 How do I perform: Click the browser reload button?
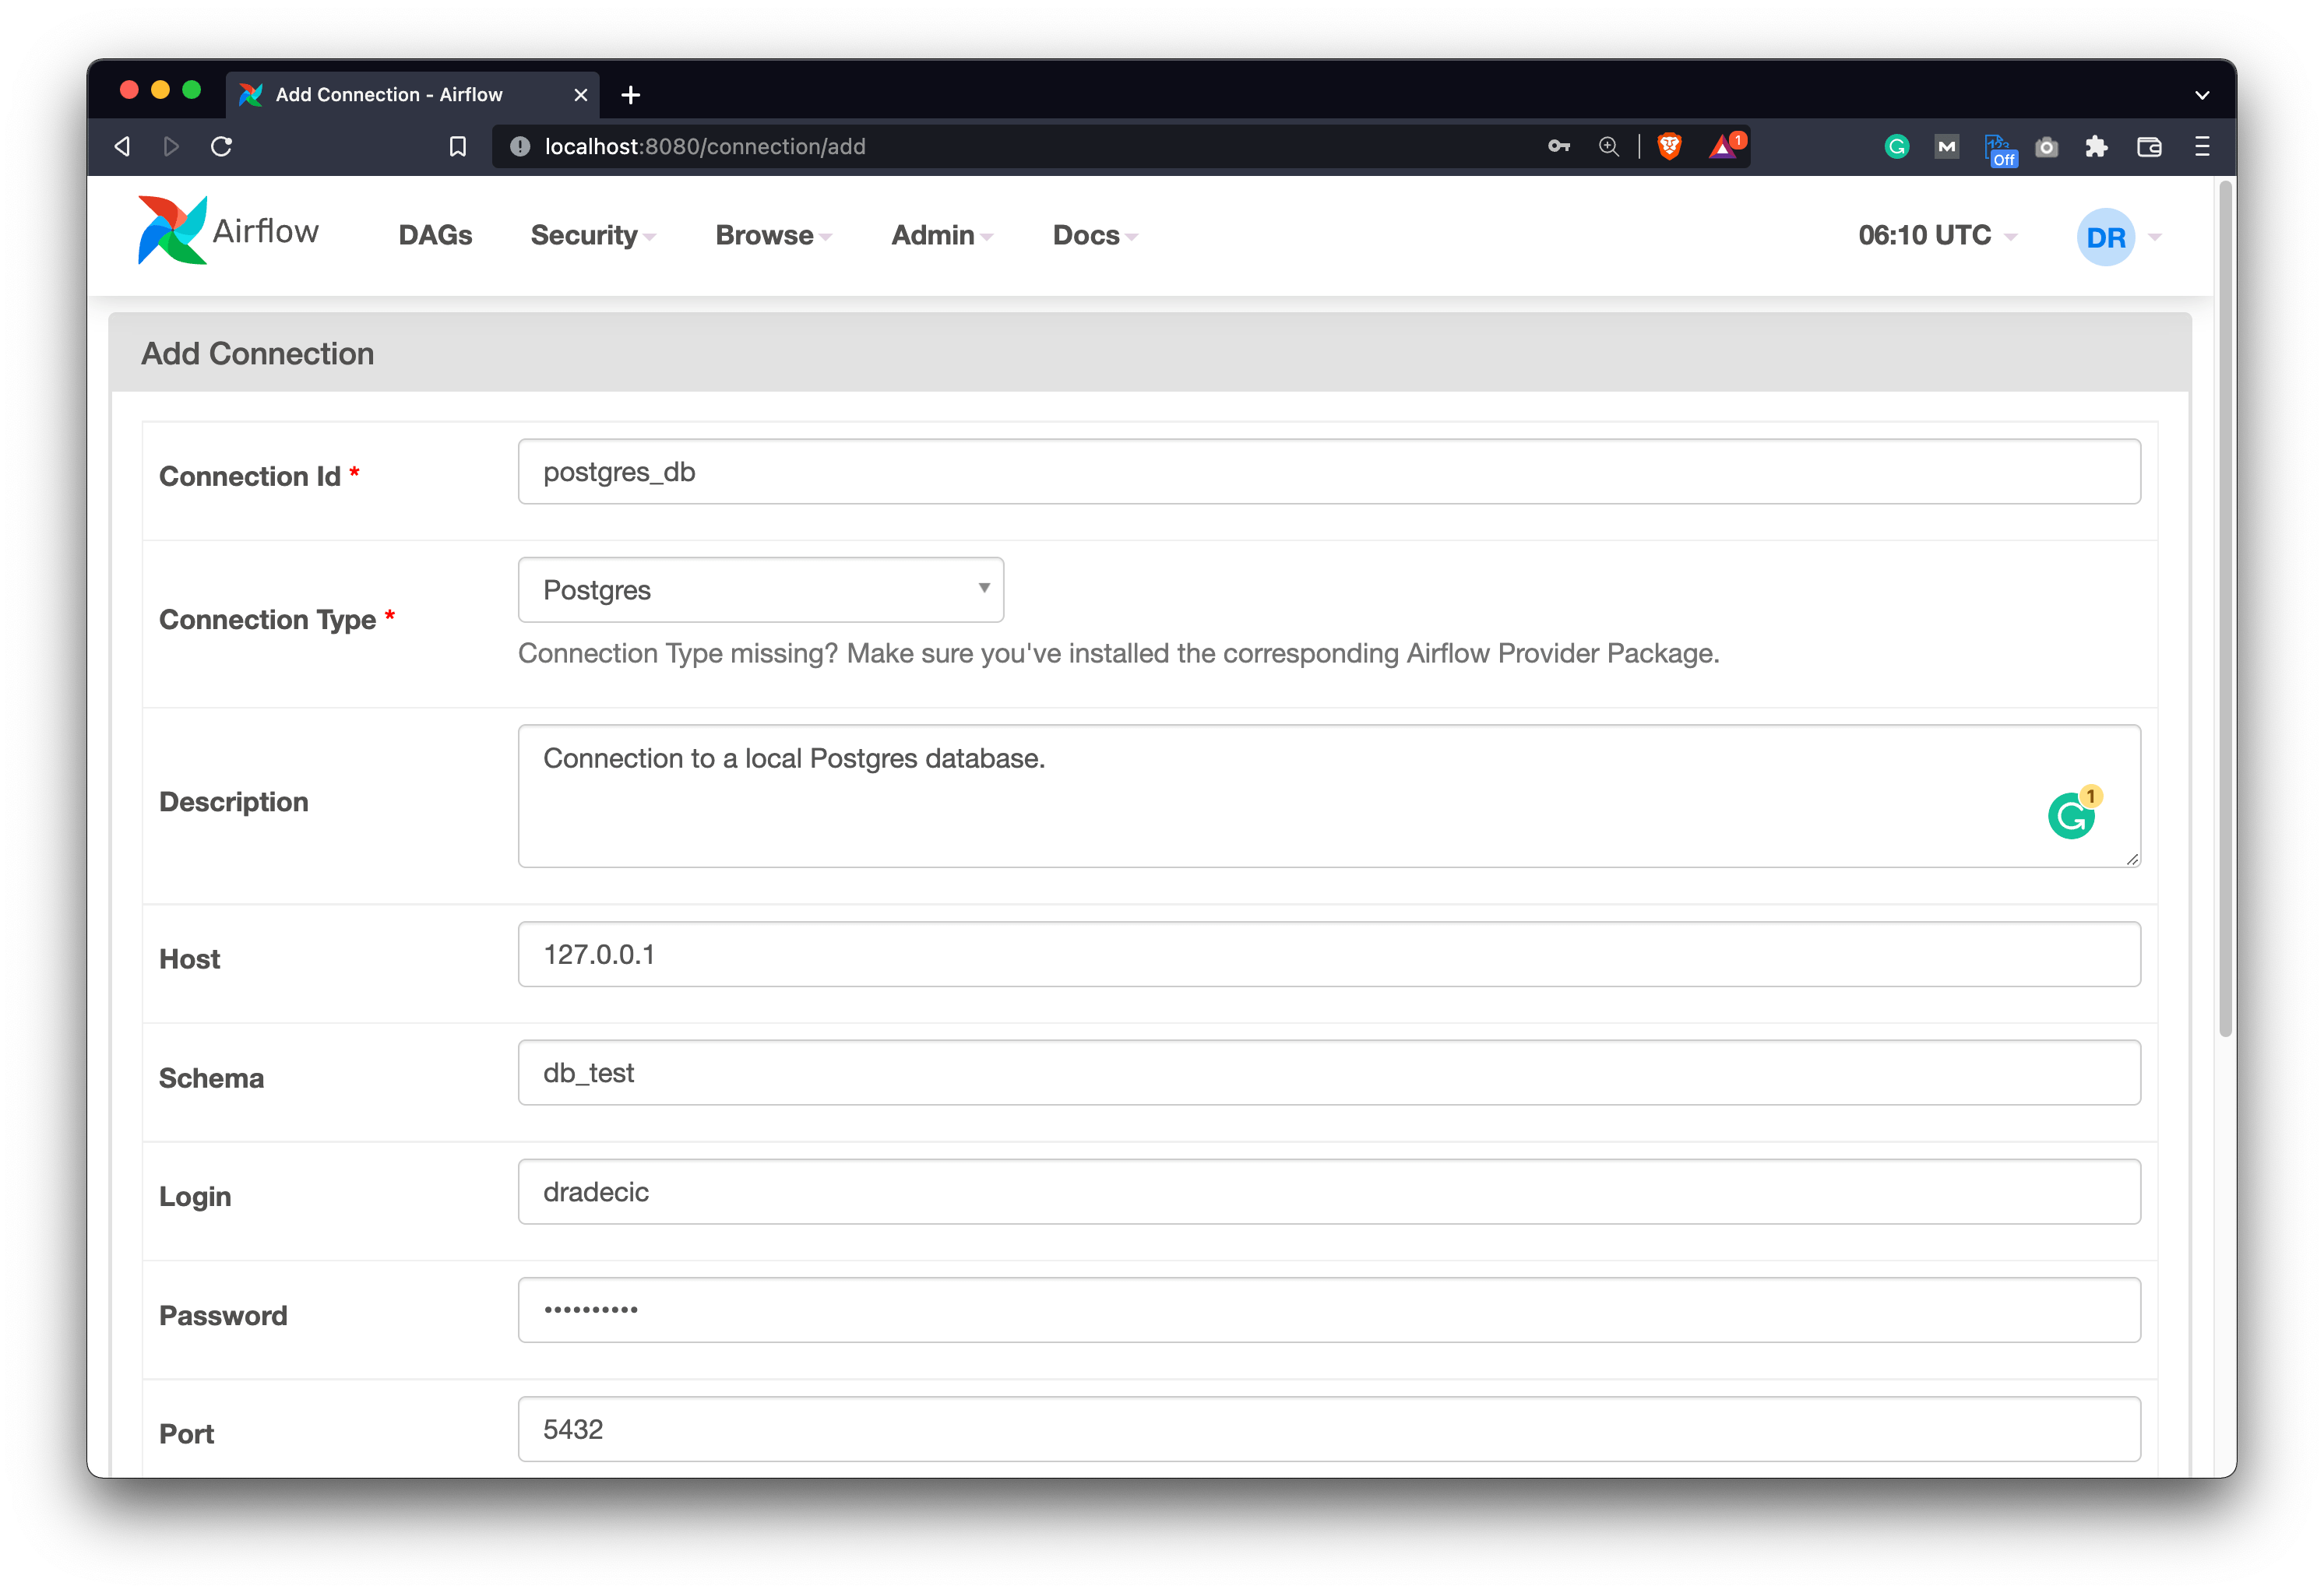pyautogui.click(x=221, y=146)
